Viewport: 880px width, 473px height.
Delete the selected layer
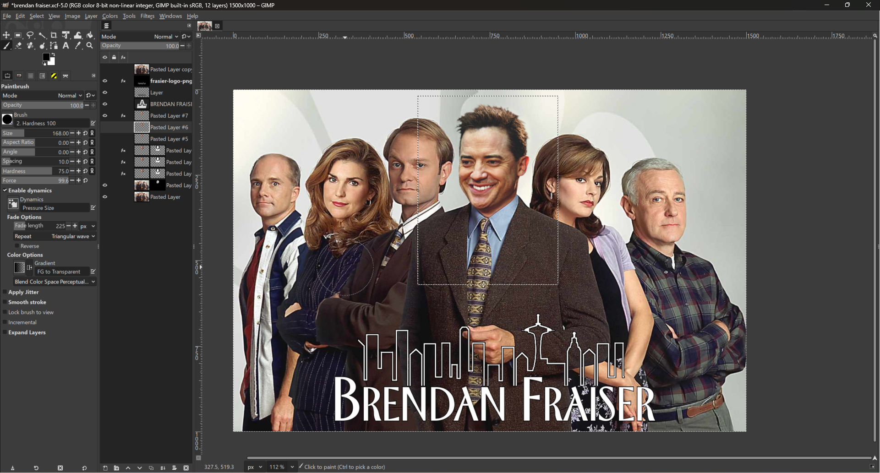[186, 468]
